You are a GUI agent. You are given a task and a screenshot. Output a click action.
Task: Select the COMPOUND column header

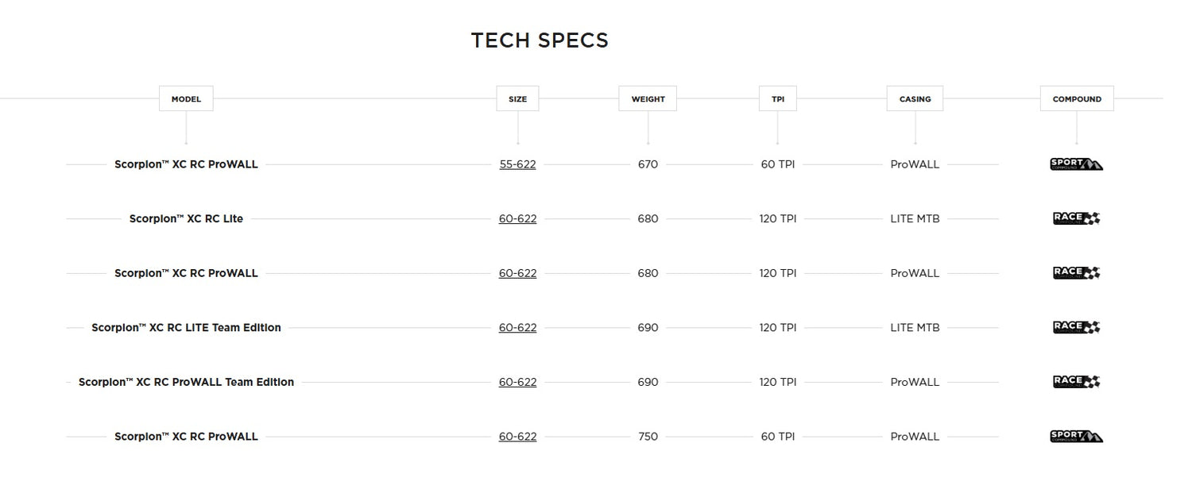[x=1077, y=98]
